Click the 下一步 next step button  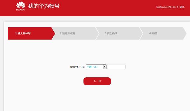tap(97, 81)
